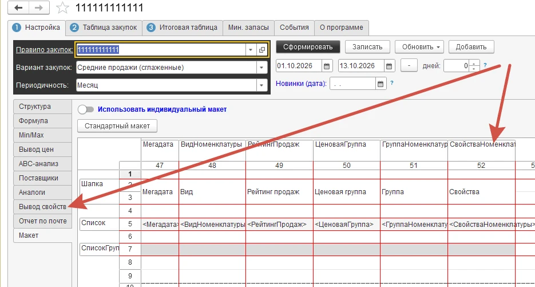Click the Новинки date input field
The height and width of the screenshot is (287, 535).
click(x=353, y=84)
